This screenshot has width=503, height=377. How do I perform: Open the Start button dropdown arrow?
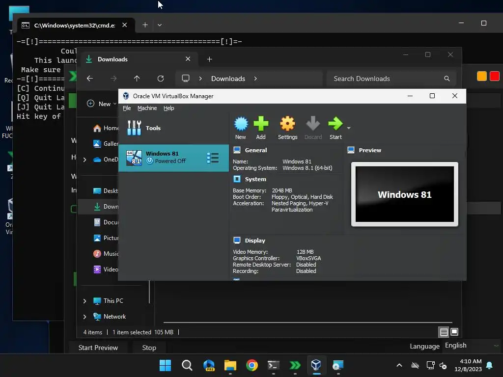pyautogui.click(x=349, y=128)
